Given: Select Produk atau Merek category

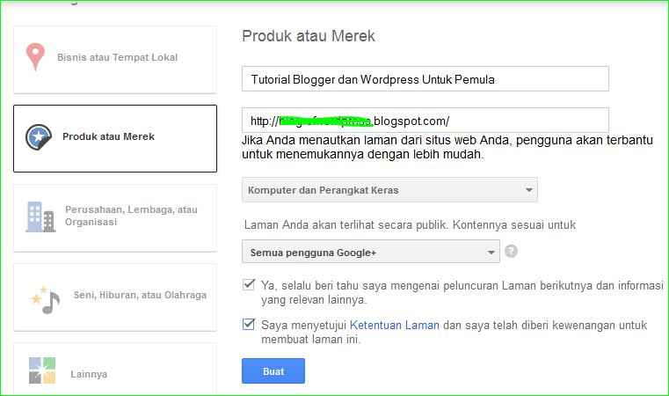Looking at the screenshot, I should point(115,139).
